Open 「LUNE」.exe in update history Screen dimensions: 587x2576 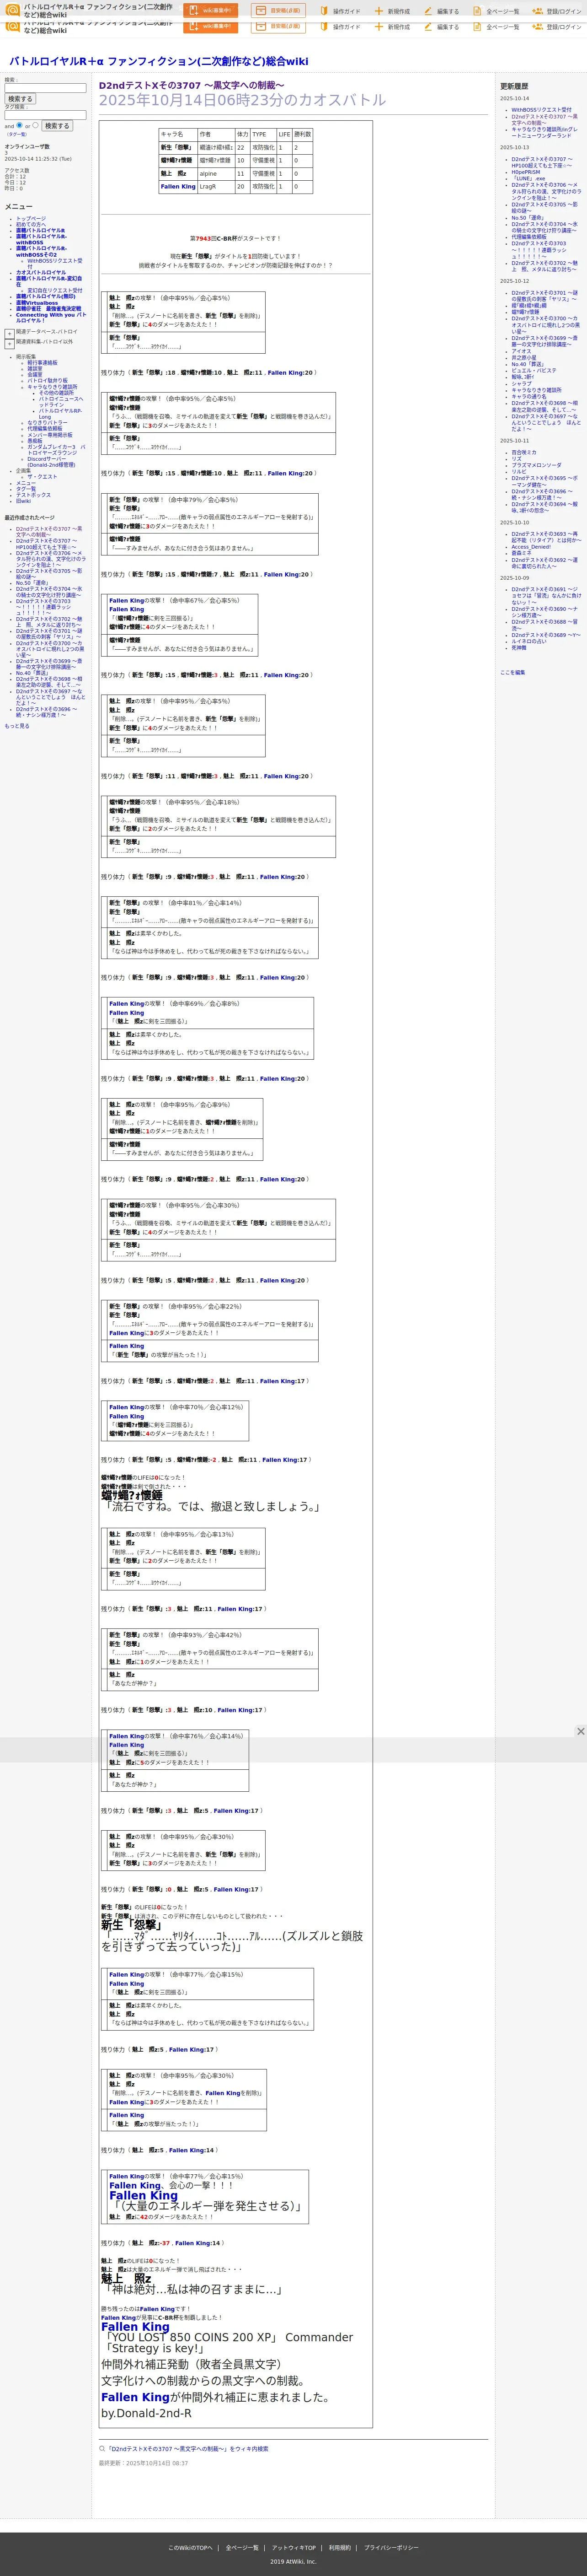pyautogui.click(x=528, y=178)
